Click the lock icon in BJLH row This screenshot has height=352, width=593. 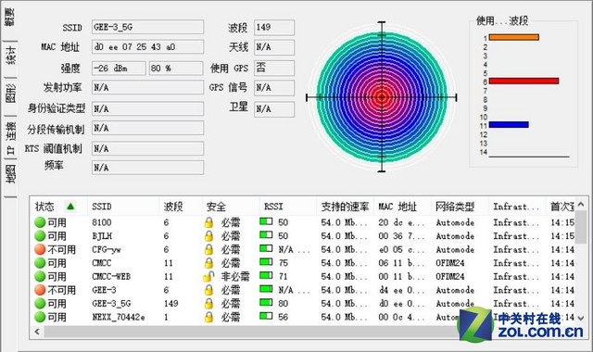(x=208, y=236)
